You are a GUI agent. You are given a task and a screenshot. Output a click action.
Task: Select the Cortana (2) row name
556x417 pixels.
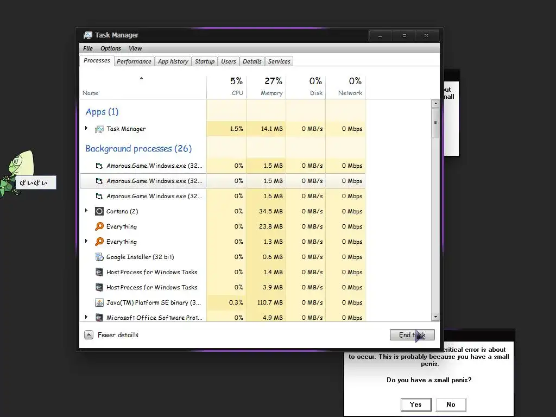122,211
